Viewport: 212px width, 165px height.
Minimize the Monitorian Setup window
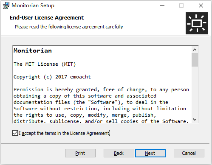click(162, 6)
